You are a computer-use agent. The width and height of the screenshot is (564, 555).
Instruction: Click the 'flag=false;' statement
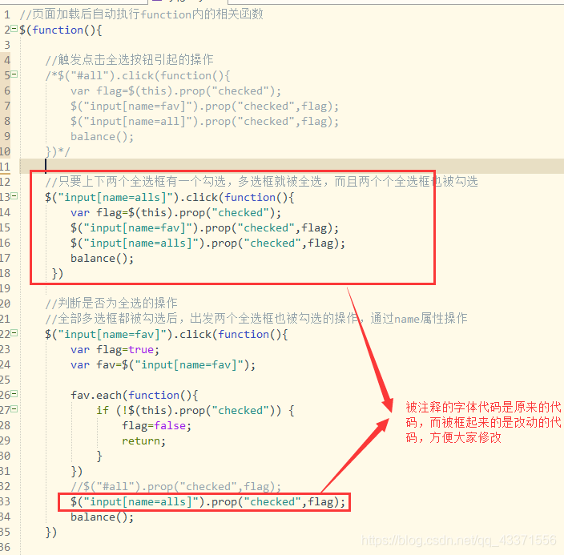(156, 426)
